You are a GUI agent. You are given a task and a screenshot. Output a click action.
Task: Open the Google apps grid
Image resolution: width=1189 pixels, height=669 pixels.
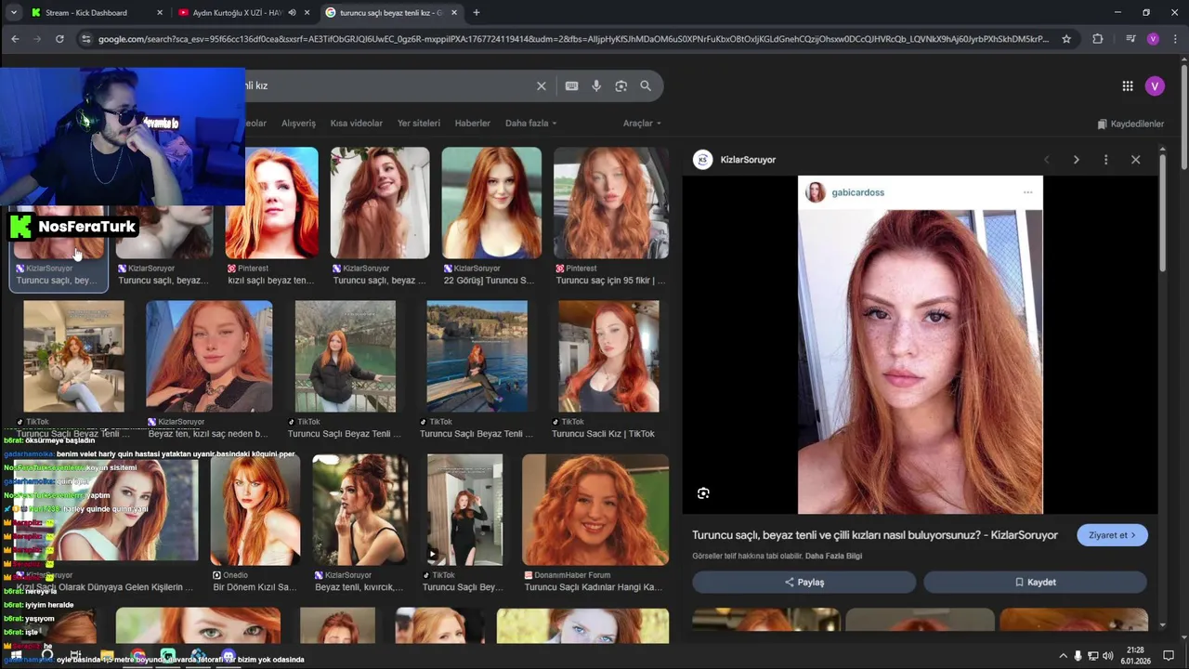point(1128,85)
